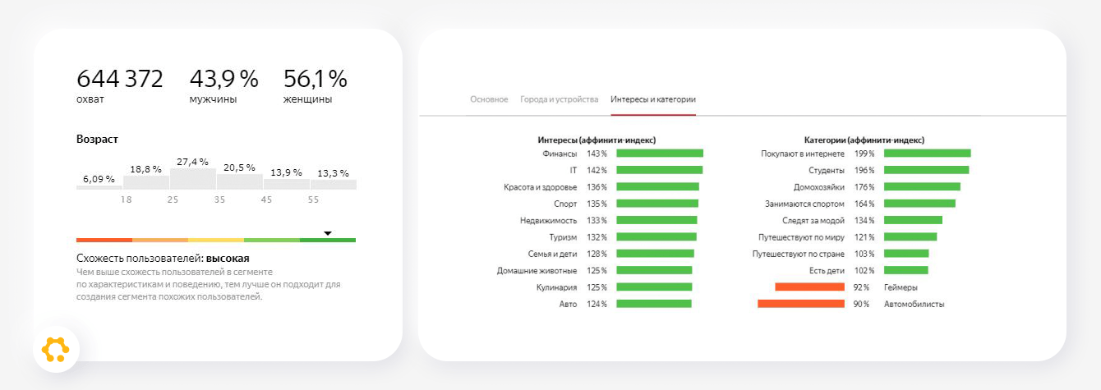This screenshot has height=390, width=1101.
Task: Click the 27,4 % age histogram bar
Action: click(193, 179)
